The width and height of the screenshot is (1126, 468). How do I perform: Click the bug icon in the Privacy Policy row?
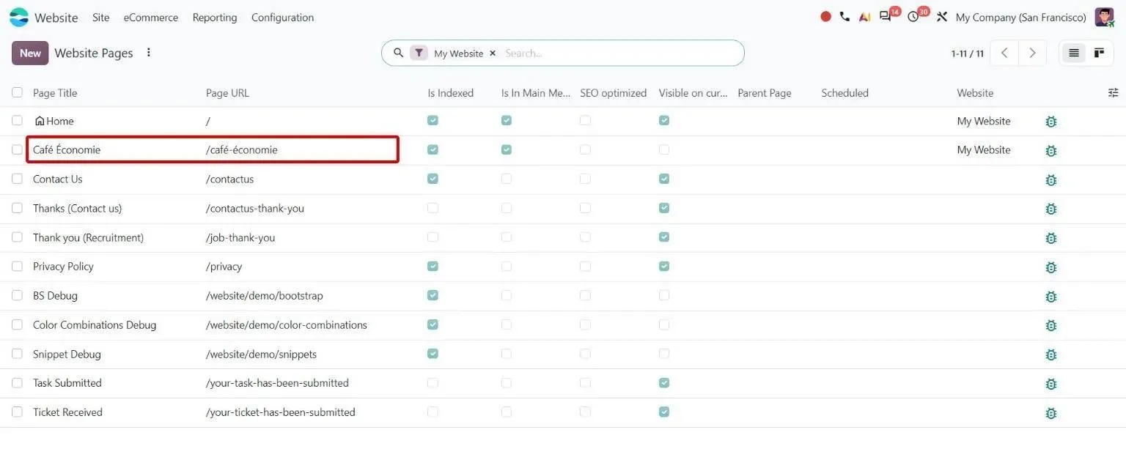pos(1050,267)
